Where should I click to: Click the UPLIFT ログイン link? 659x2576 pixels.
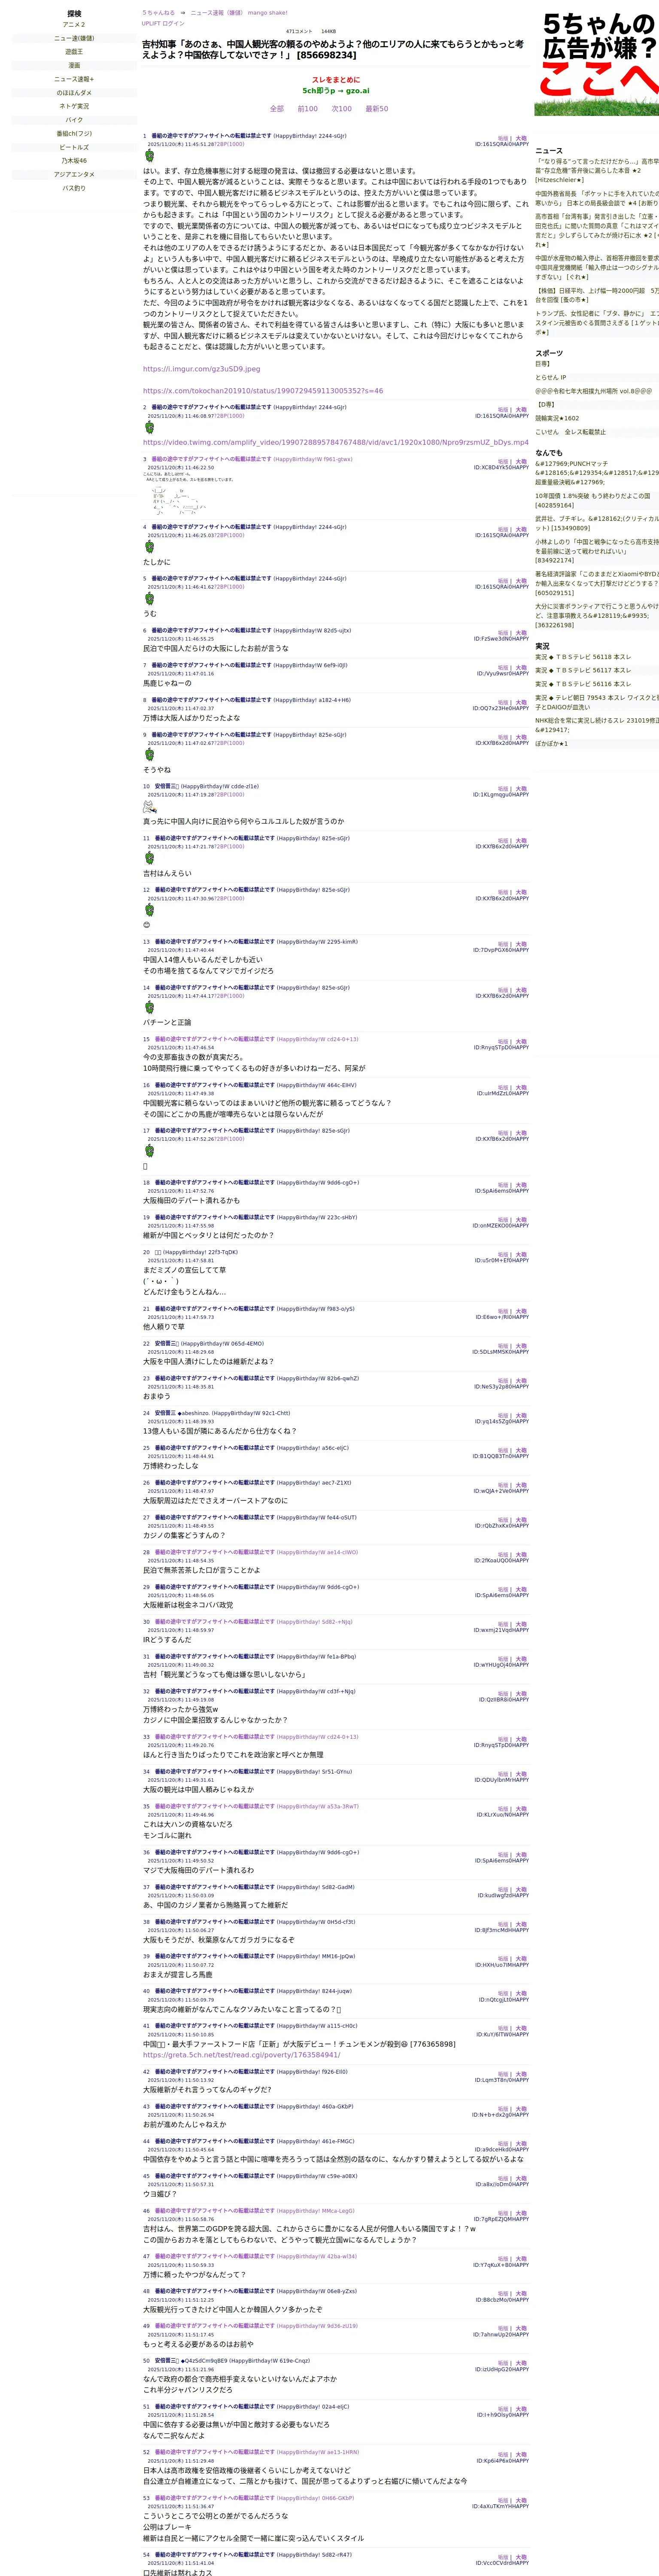pos(163,23)
